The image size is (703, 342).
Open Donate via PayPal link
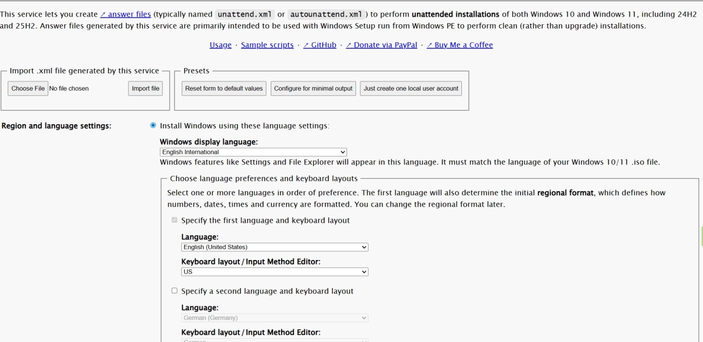pos(381,45)
